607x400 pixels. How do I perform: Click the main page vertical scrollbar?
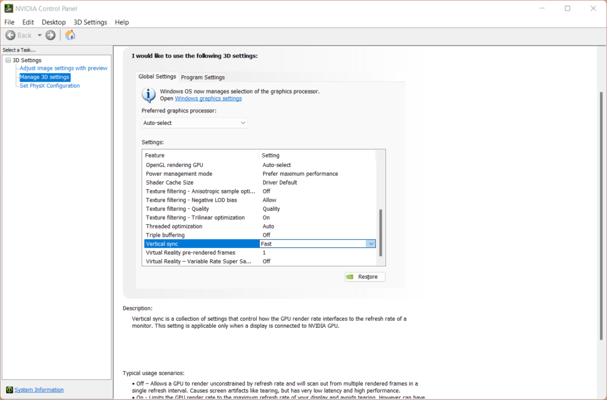(x=601, y=215)
